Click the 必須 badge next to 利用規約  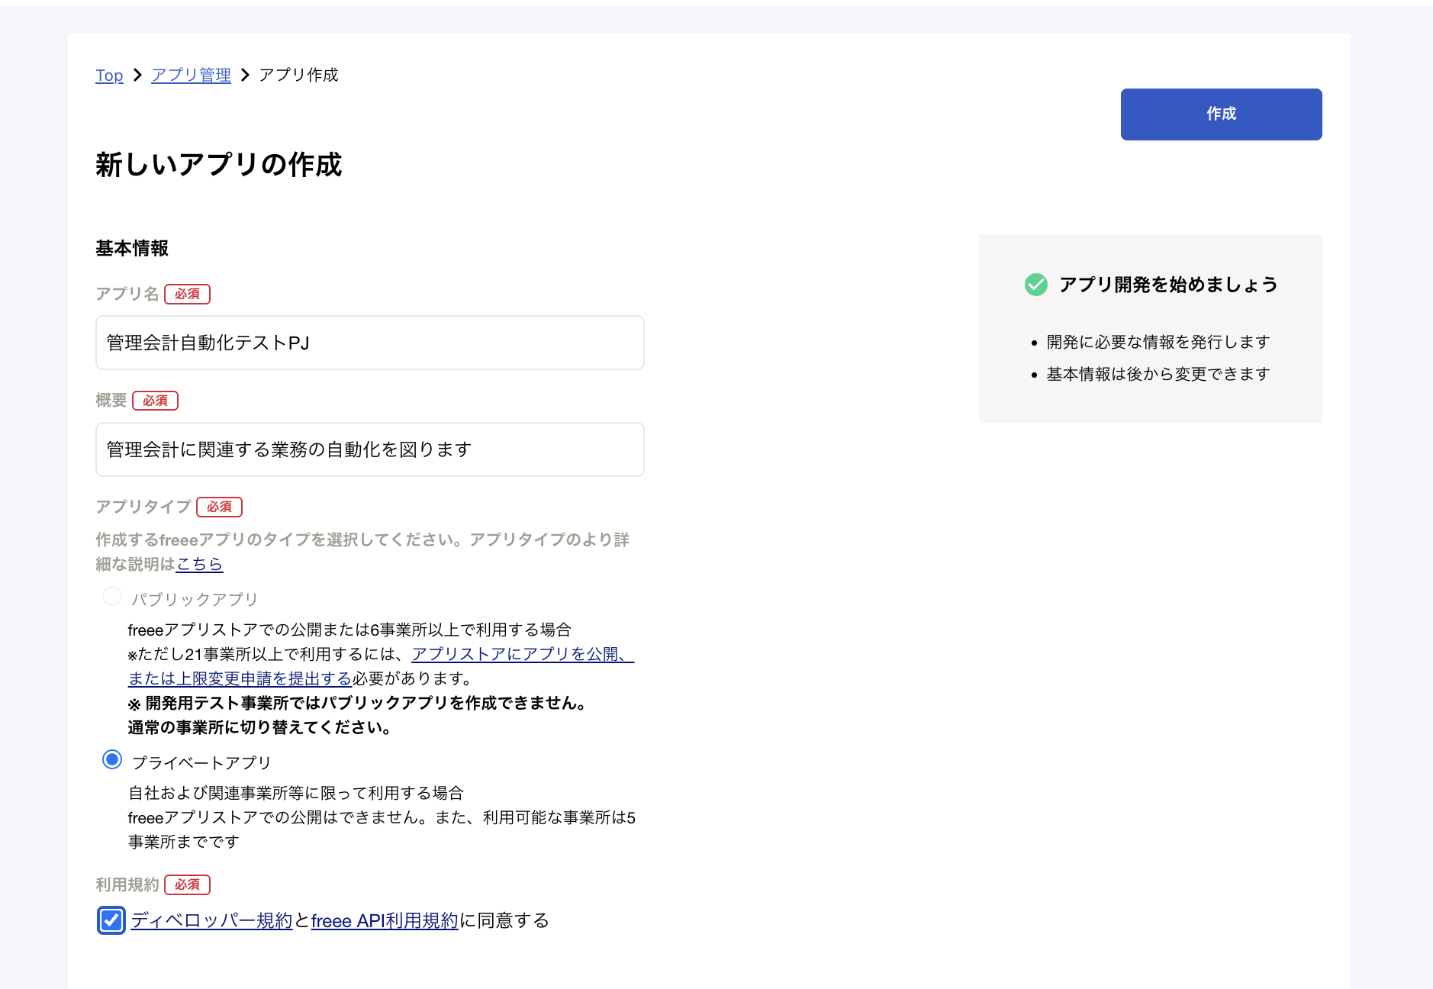[x=187, y=884]
